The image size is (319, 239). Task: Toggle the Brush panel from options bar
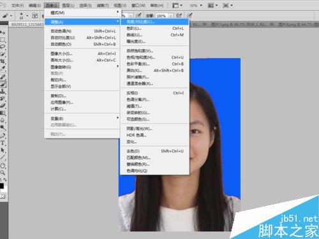[35, 15]
